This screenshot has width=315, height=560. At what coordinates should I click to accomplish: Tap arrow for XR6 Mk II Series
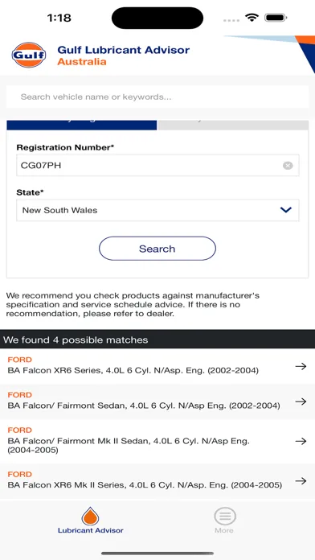click(301, 480)
